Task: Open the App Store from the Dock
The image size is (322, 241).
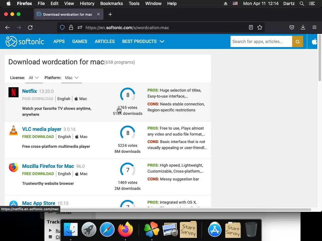Action: [x=215, y=229]
